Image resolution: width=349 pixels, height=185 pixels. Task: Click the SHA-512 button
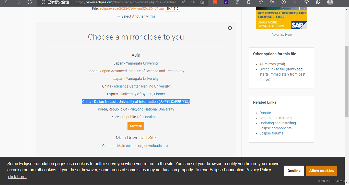[172, 9]
